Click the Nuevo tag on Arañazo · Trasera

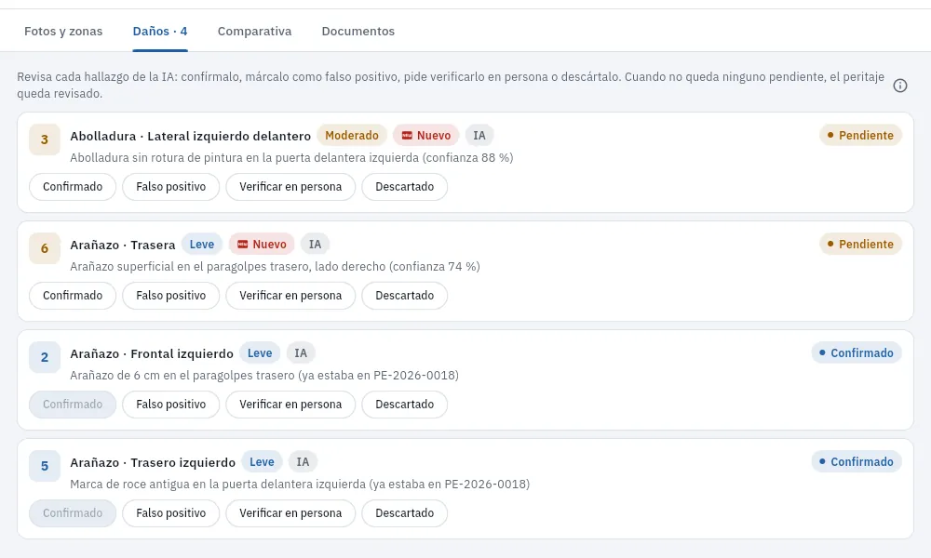(262, 245)
